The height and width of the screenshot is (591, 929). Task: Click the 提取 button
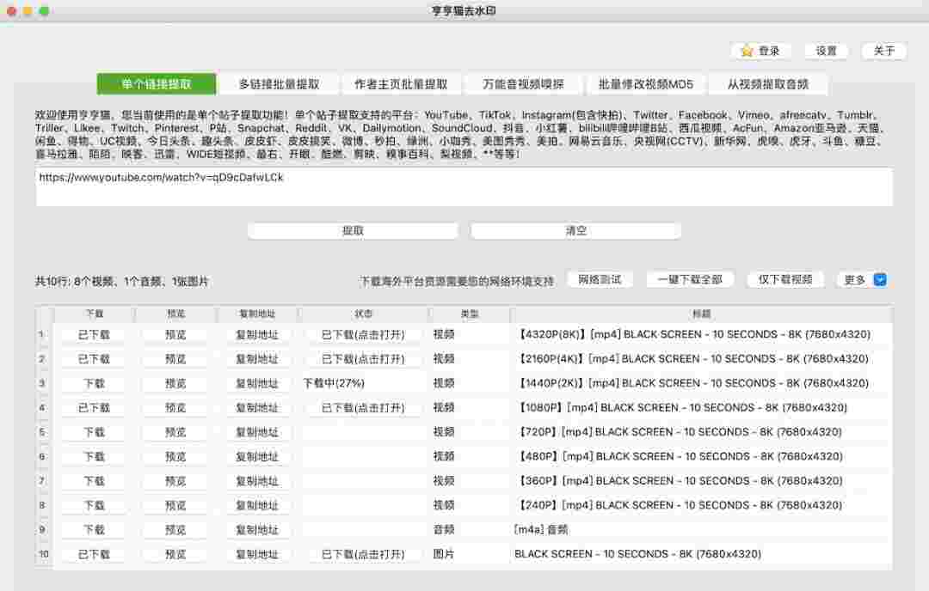[x=353, y=231]
